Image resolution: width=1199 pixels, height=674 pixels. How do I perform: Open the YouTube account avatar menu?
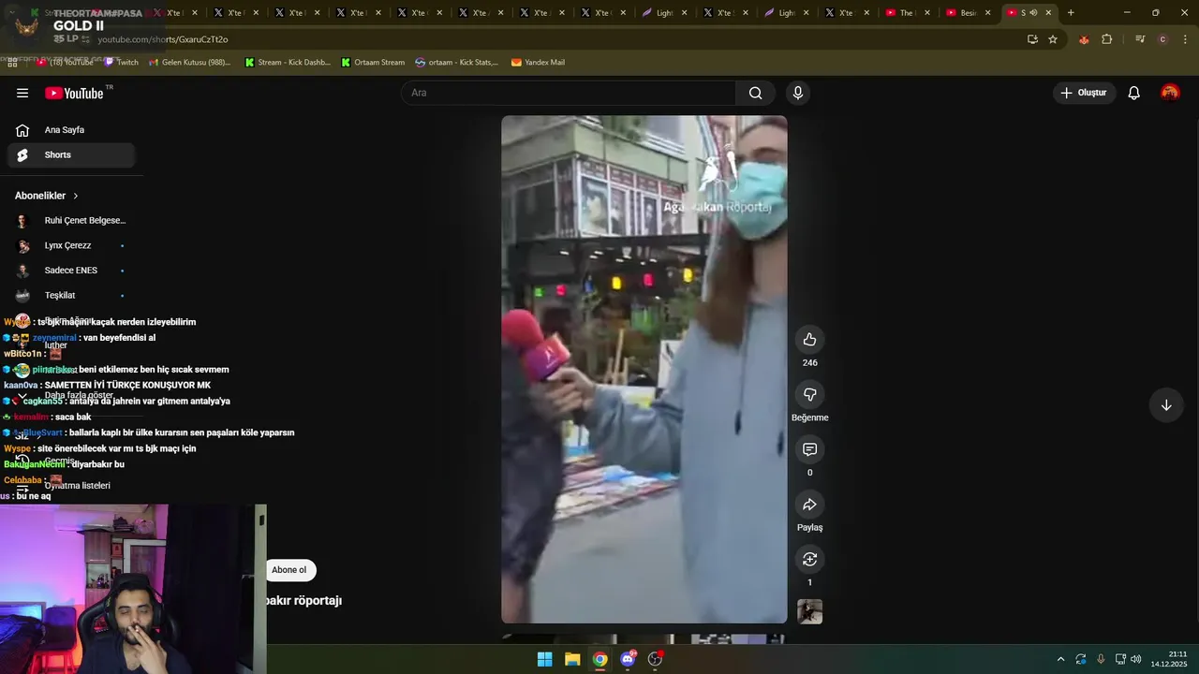pyautogui.click(x=1170, y=93)
